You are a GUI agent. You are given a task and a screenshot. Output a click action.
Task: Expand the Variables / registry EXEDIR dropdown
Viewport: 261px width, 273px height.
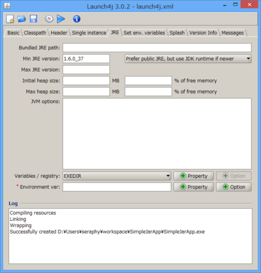[117, 176]
